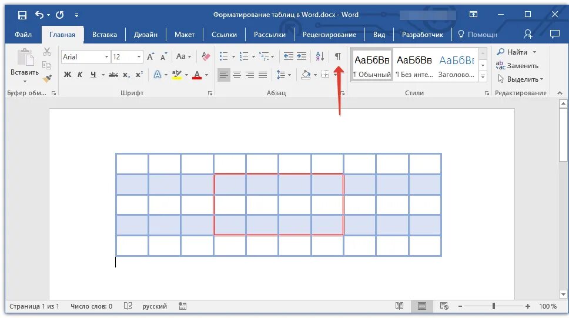Click the numbered list icon
The image size is (569, 318).
pos(244,56)
